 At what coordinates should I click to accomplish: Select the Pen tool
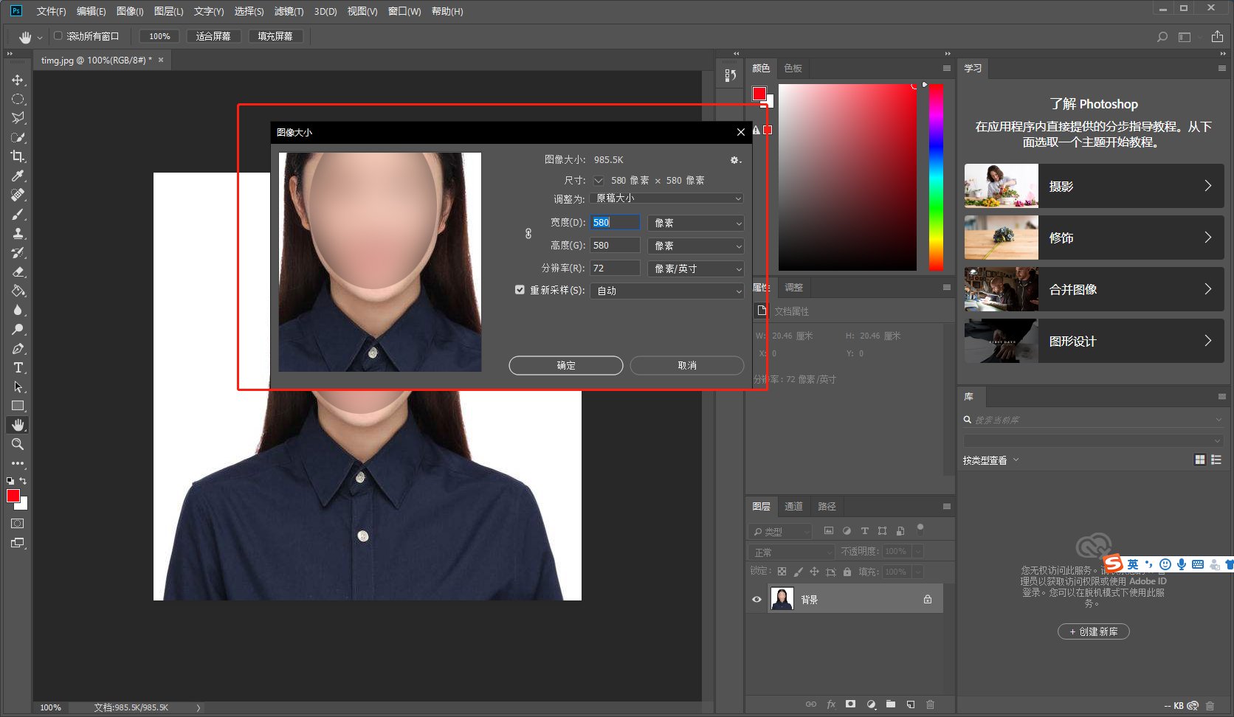(x=18, y=348)
